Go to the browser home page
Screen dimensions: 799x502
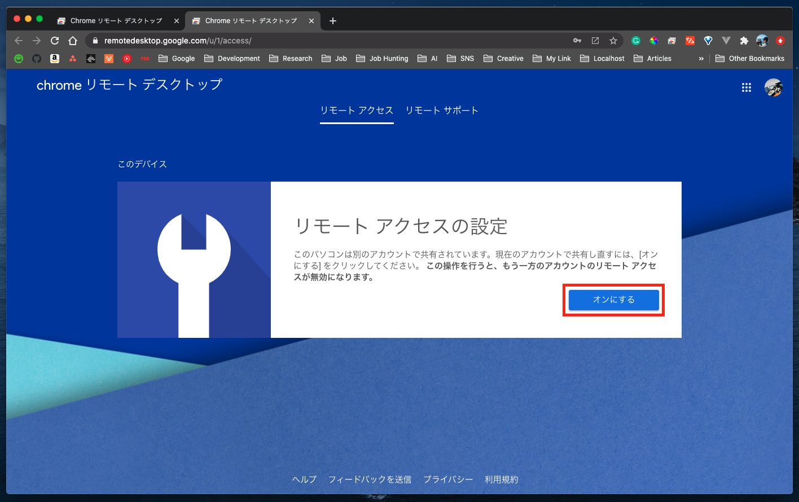(73, 41)
